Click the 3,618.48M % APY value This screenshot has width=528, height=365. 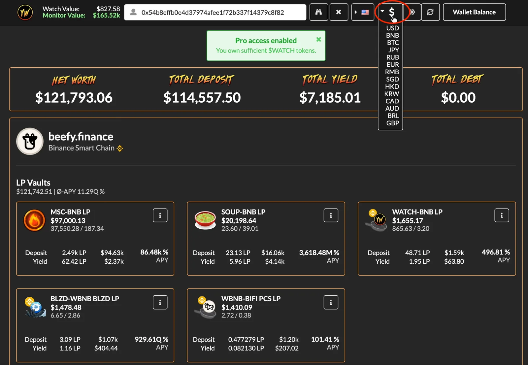tap(319, 252)
